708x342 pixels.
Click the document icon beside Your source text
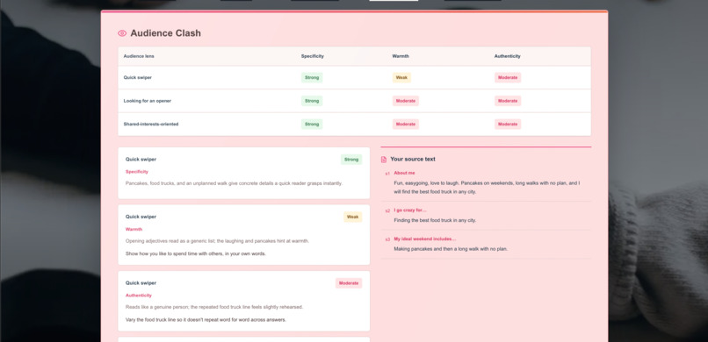click(x=384, y=160)
